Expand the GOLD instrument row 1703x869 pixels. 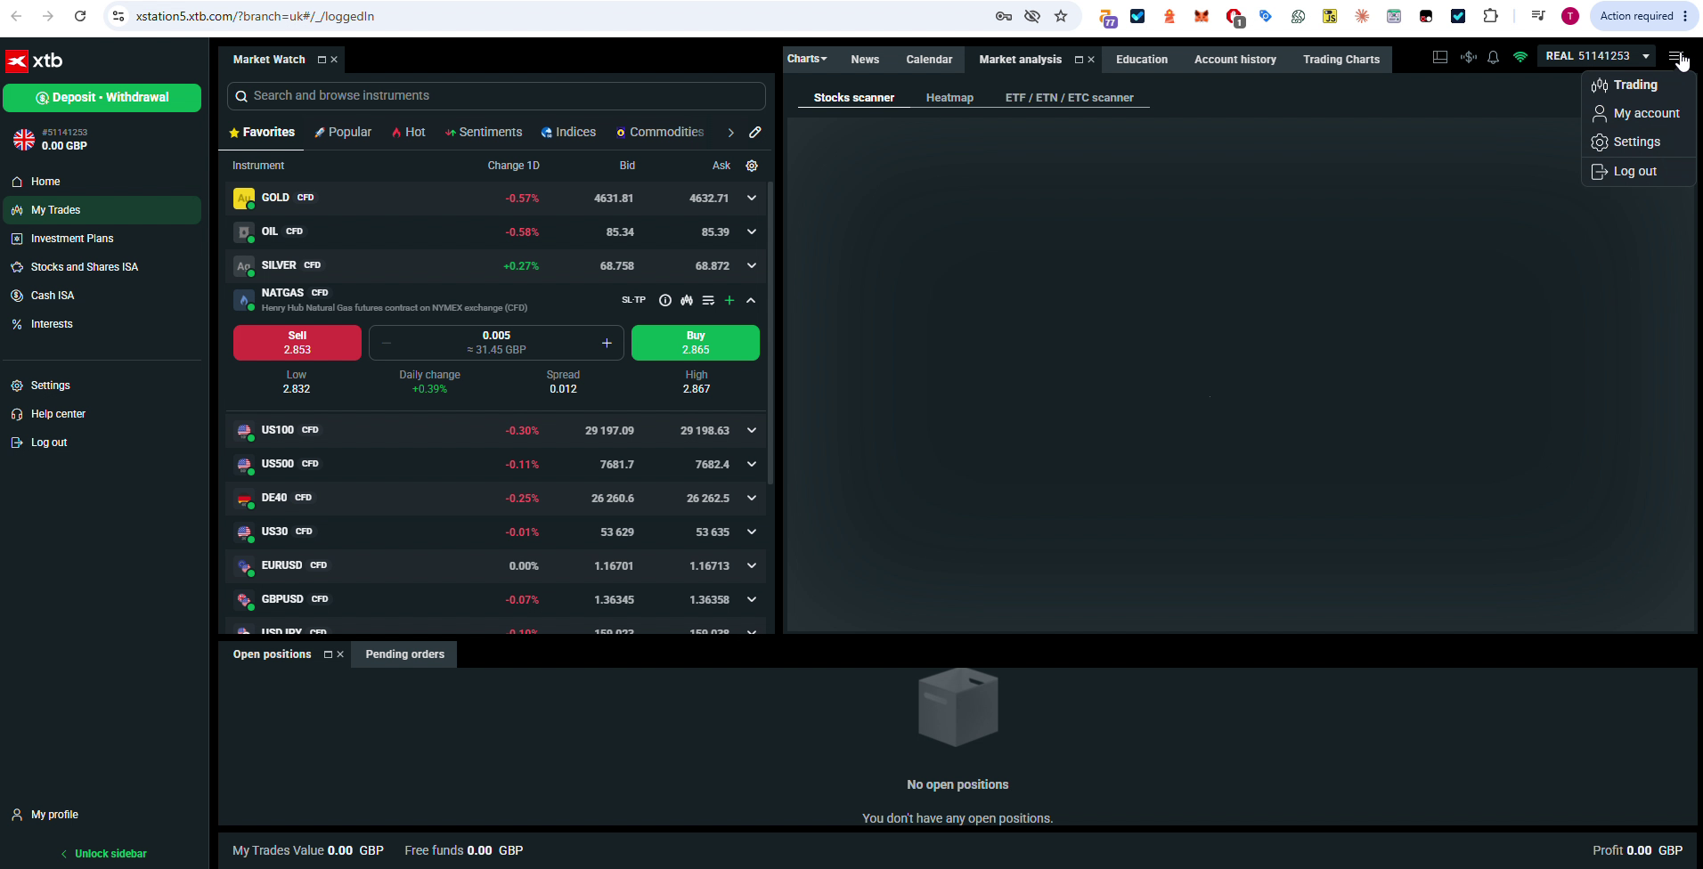[752, 198]
